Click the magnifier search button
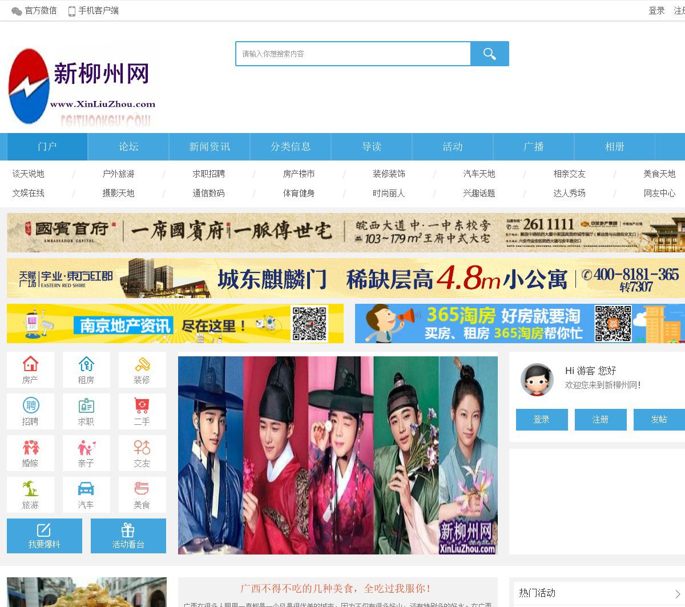This screenshot has width=685, height=607. click(489, 54)
